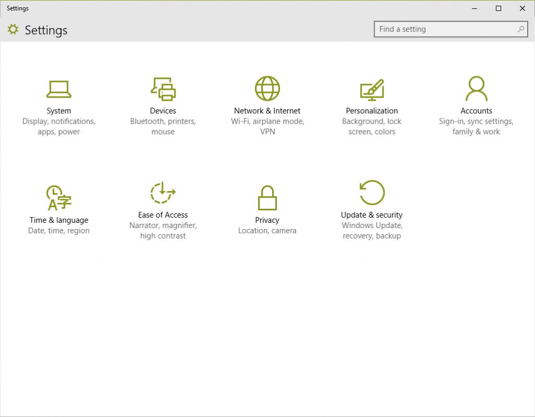
Task: Open the Devices printer icon
Action: click(x=163, y=89)
